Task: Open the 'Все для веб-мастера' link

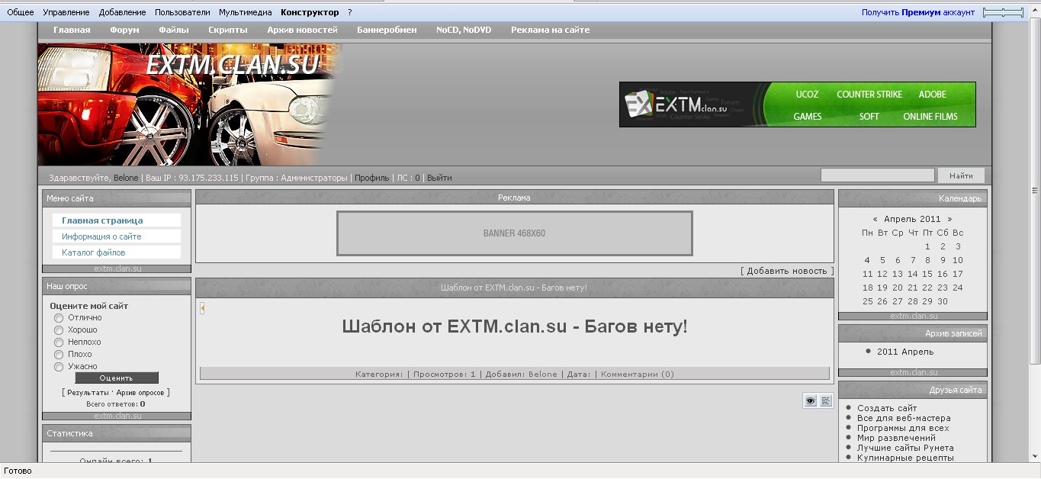Action: (904, 418)
